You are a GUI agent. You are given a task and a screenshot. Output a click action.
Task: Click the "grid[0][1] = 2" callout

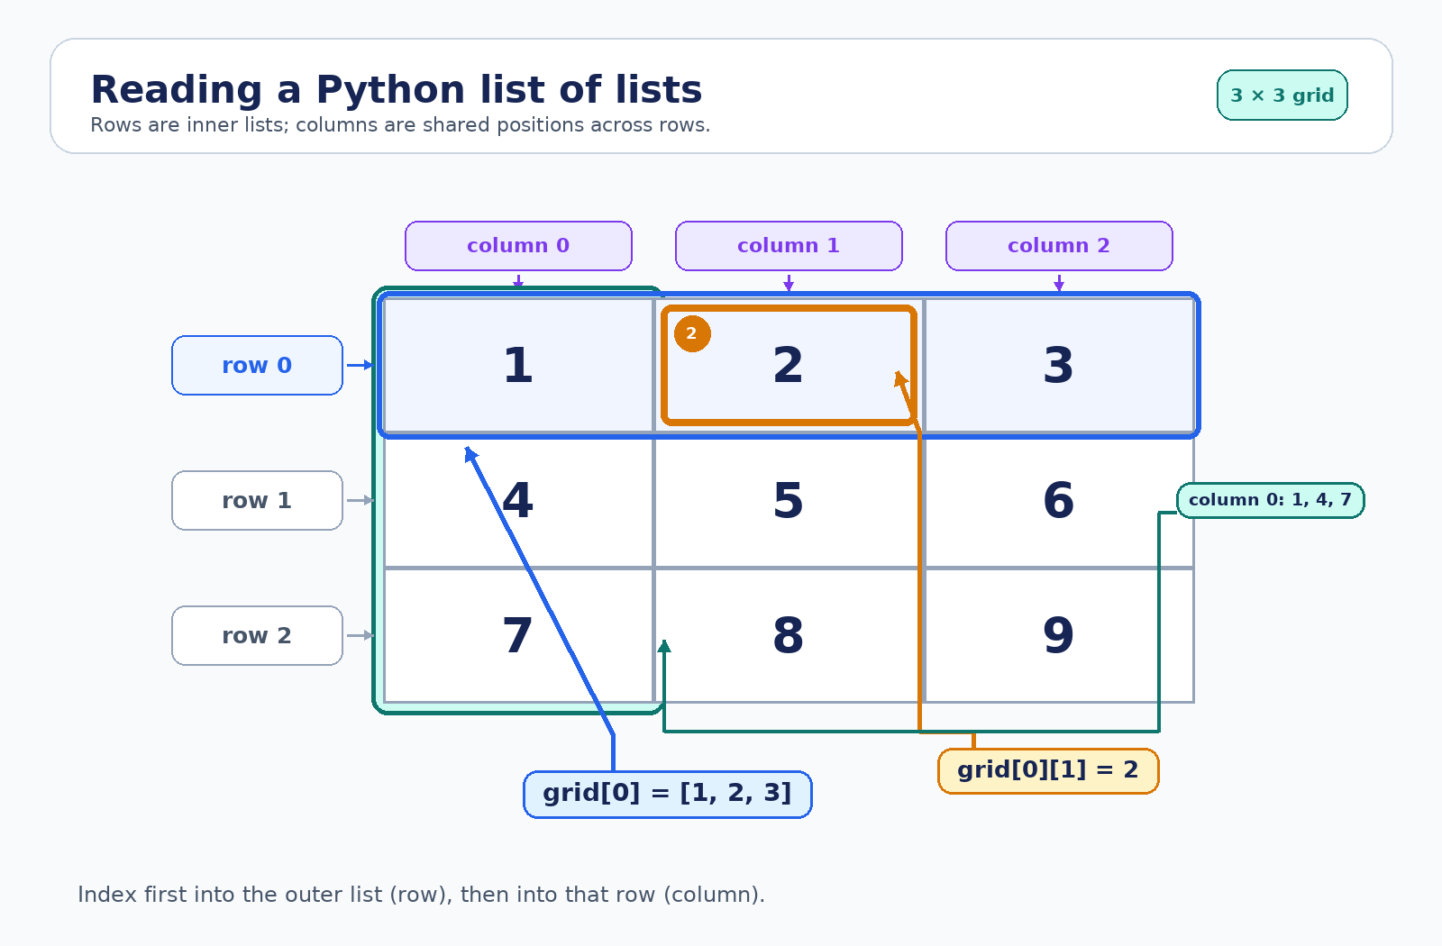(x=1048, y=771)
